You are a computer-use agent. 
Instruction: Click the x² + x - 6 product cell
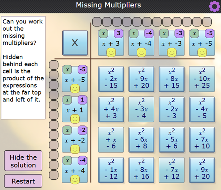pos(111,139)
